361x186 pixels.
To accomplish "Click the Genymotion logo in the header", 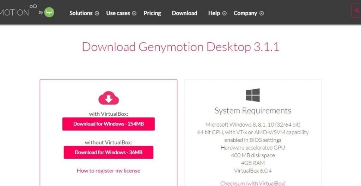I will pos(18,10).
